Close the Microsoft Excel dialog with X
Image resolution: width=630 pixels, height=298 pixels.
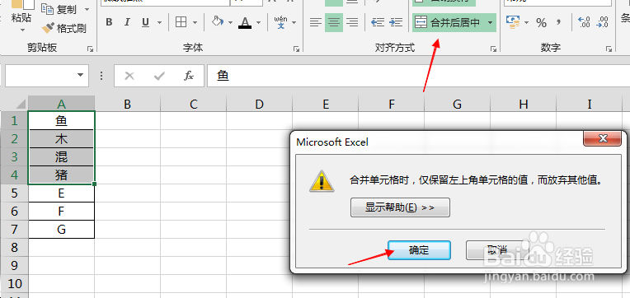click(x=603, y=139)
